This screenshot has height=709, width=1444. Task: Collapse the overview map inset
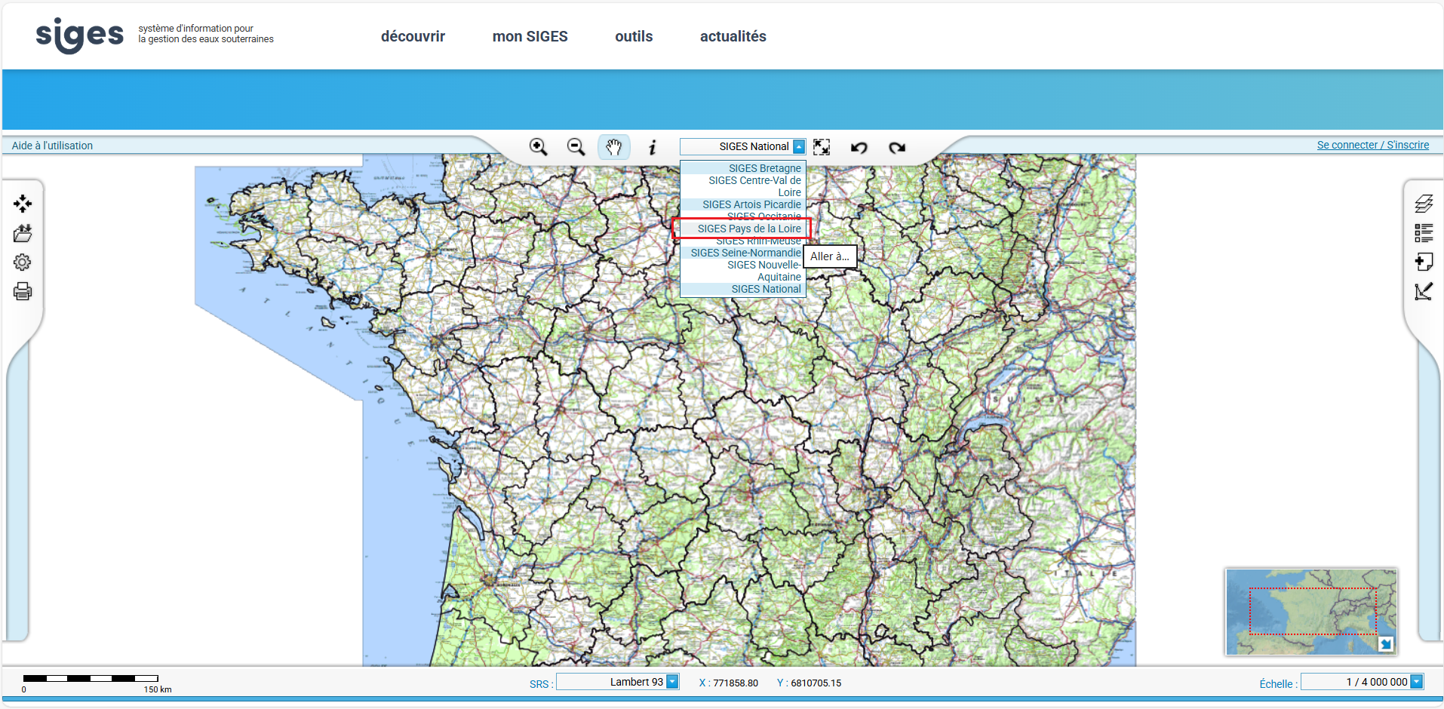click(x=1385, y=643)
